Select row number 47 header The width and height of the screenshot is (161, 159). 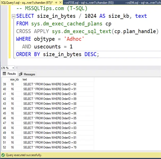click(5, 123)
